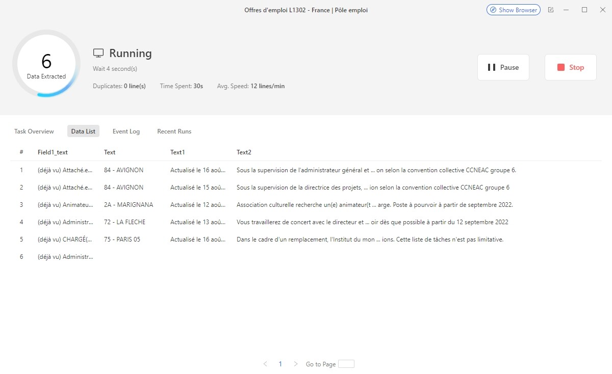
Task: Close the extraction window
Action: 602,10
